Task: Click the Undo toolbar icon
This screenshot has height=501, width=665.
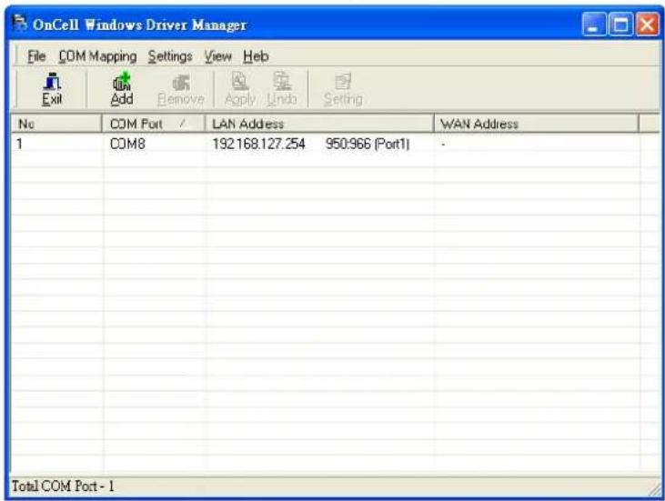Action: [x=282, y=89]
